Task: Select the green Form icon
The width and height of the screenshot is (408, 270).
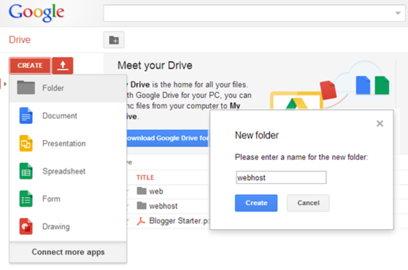Action: 25,199
